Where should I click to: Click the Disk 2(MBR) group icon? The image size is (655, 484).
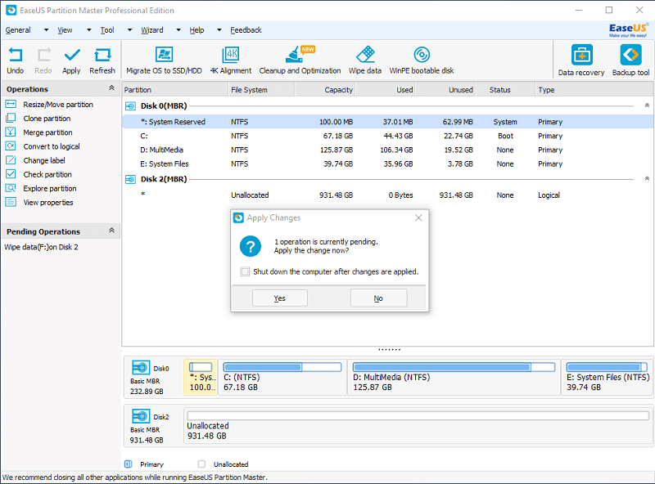pyautogui.click(x=131, y=179)
